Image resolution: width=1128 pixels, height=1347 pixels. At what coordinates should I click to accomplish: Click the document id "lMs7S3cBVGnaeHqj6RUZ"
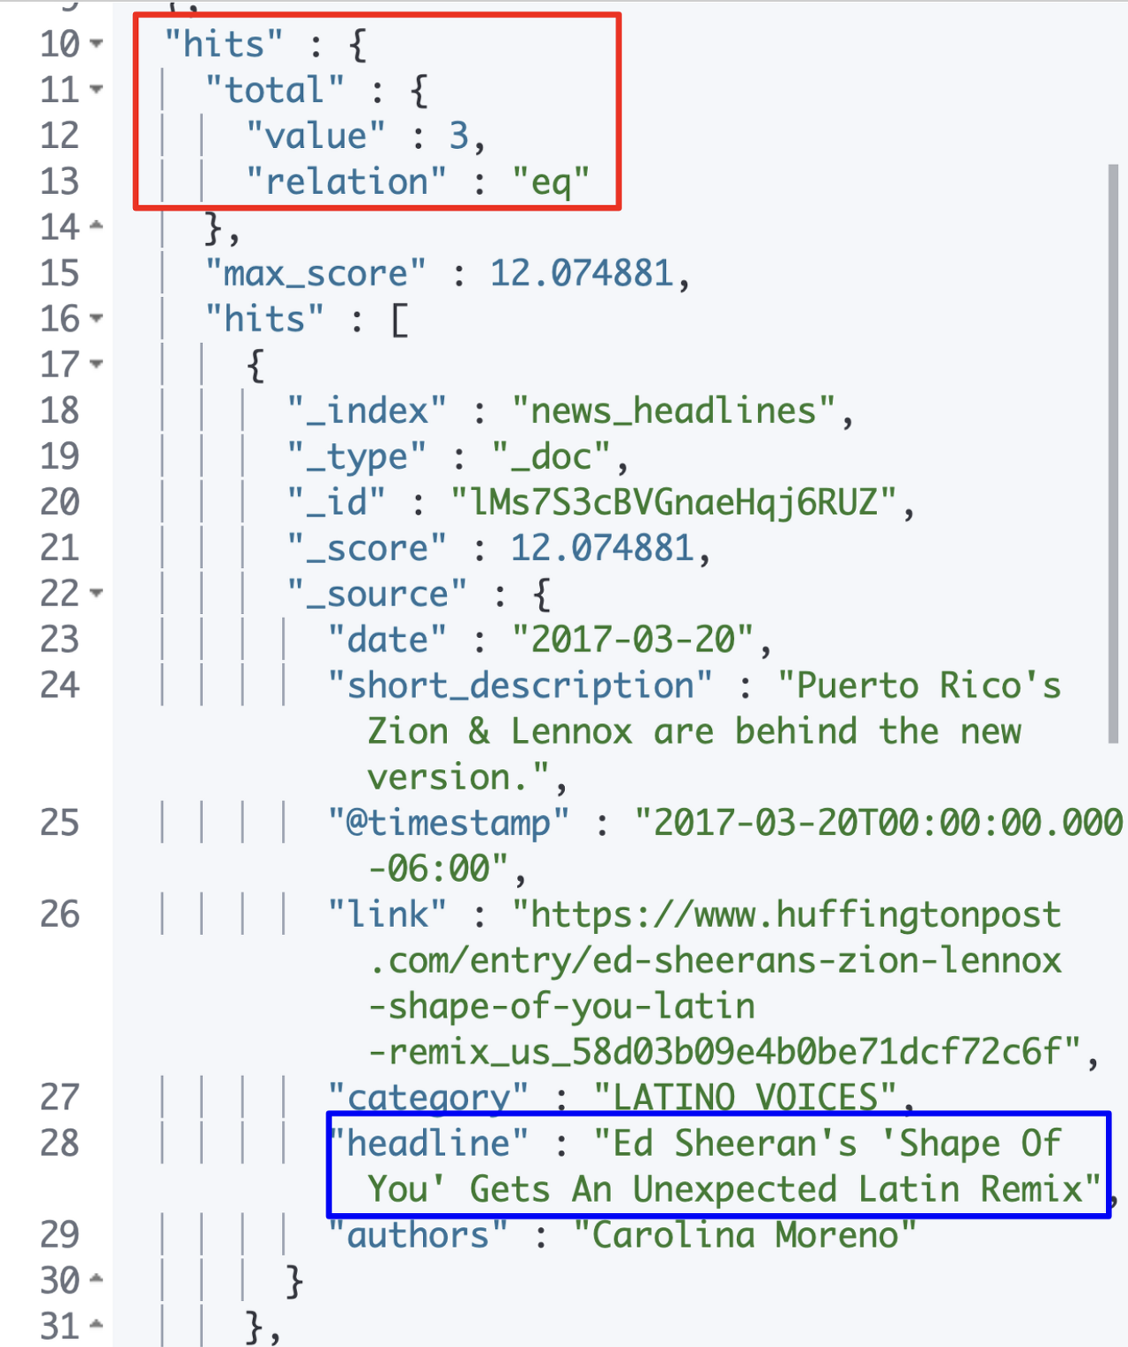[x=675, y=502]
